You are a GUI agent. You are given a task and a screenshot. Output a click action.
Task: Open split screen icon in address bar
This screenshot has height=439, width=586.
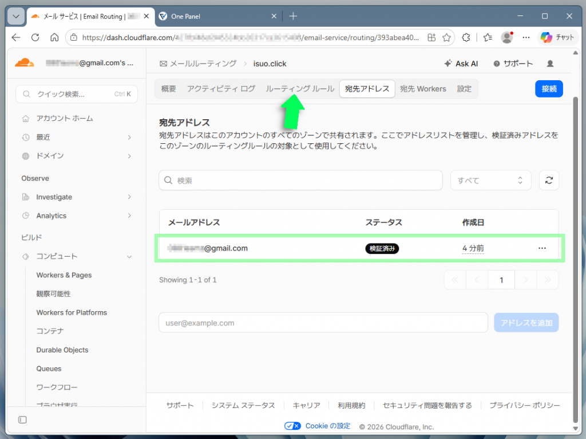(x=431, y=37)
